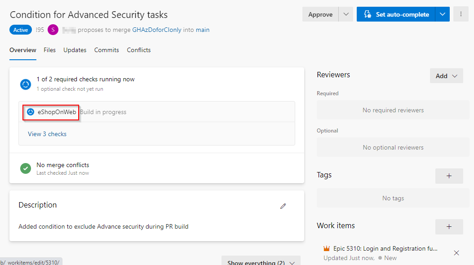Click Set auto-complete button

[x=396, y=14]
